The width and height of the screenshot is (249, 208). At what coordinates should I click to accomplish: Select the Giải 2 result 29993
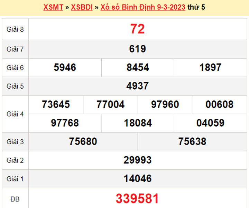pos(137,160)
